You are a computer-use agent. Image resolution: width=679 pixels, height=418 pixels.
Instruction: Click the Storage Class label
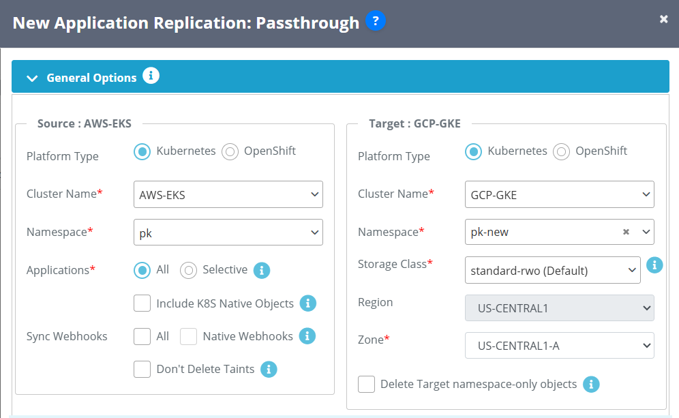395,264
